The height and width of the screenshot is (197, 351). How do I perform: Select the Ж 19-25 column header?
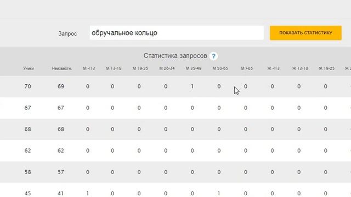(x=326, y=68)
